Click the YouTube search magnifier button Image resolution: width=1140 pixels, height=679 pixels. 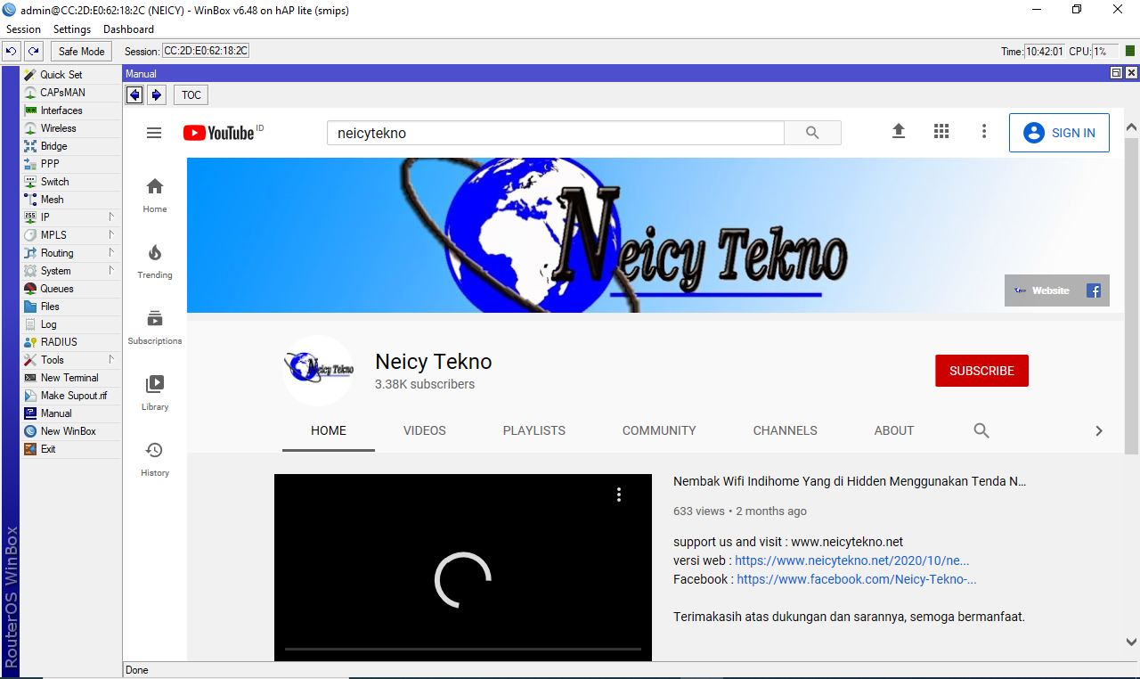click(812, 133)
